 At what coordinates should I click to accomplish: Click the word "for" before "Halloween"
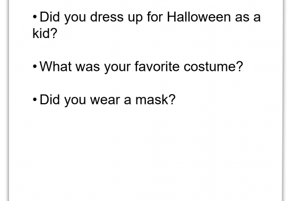(x=154, y=17)
